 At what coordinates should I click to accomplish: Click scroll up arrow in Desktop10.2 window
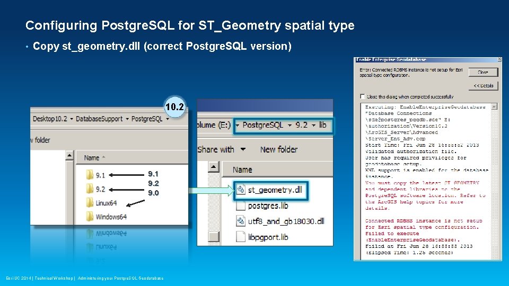click(x=69, y=156)
